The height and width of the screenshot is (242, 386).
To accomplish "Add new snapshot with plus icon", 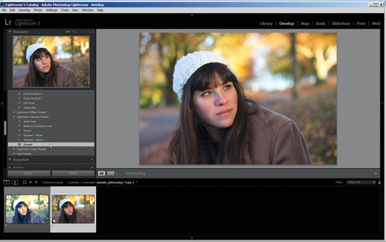I will coord(92,160).
